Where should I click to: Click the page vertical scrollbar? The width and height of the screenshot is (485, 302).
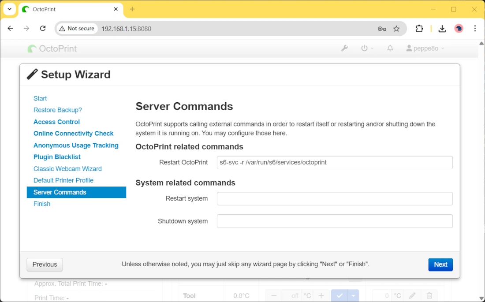[481, 170]
